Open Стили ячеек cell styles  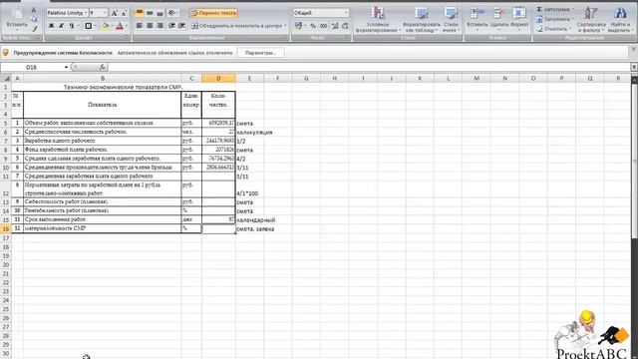point(451,19)
